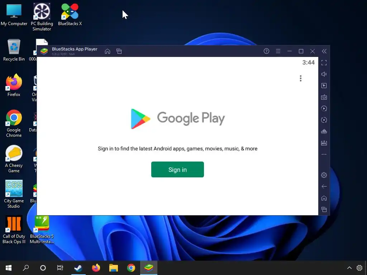Viewport: 367px width, 275px height.
Task: Click the Install APK icon
Action: point(324,143)
